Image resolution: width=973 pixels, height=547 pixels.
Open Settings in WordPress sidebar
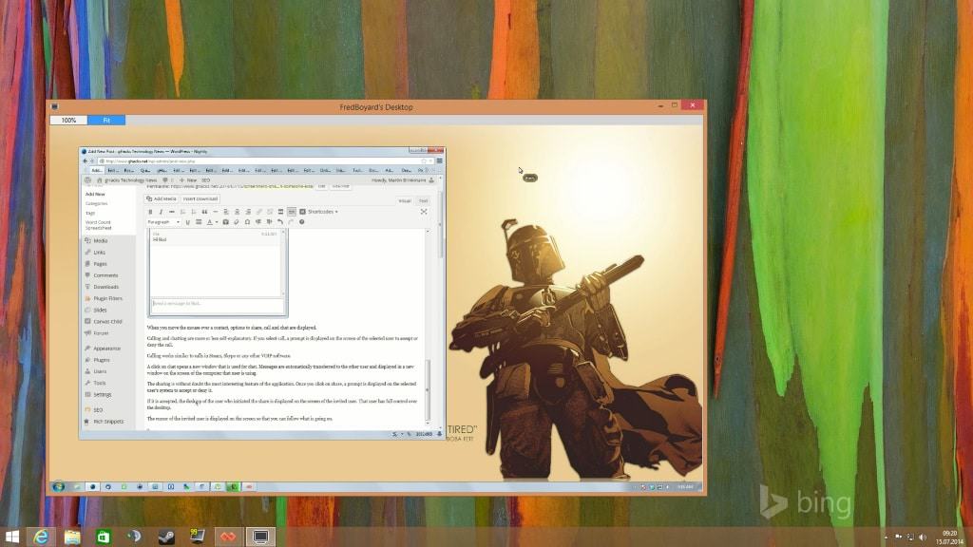coord(103,394)
